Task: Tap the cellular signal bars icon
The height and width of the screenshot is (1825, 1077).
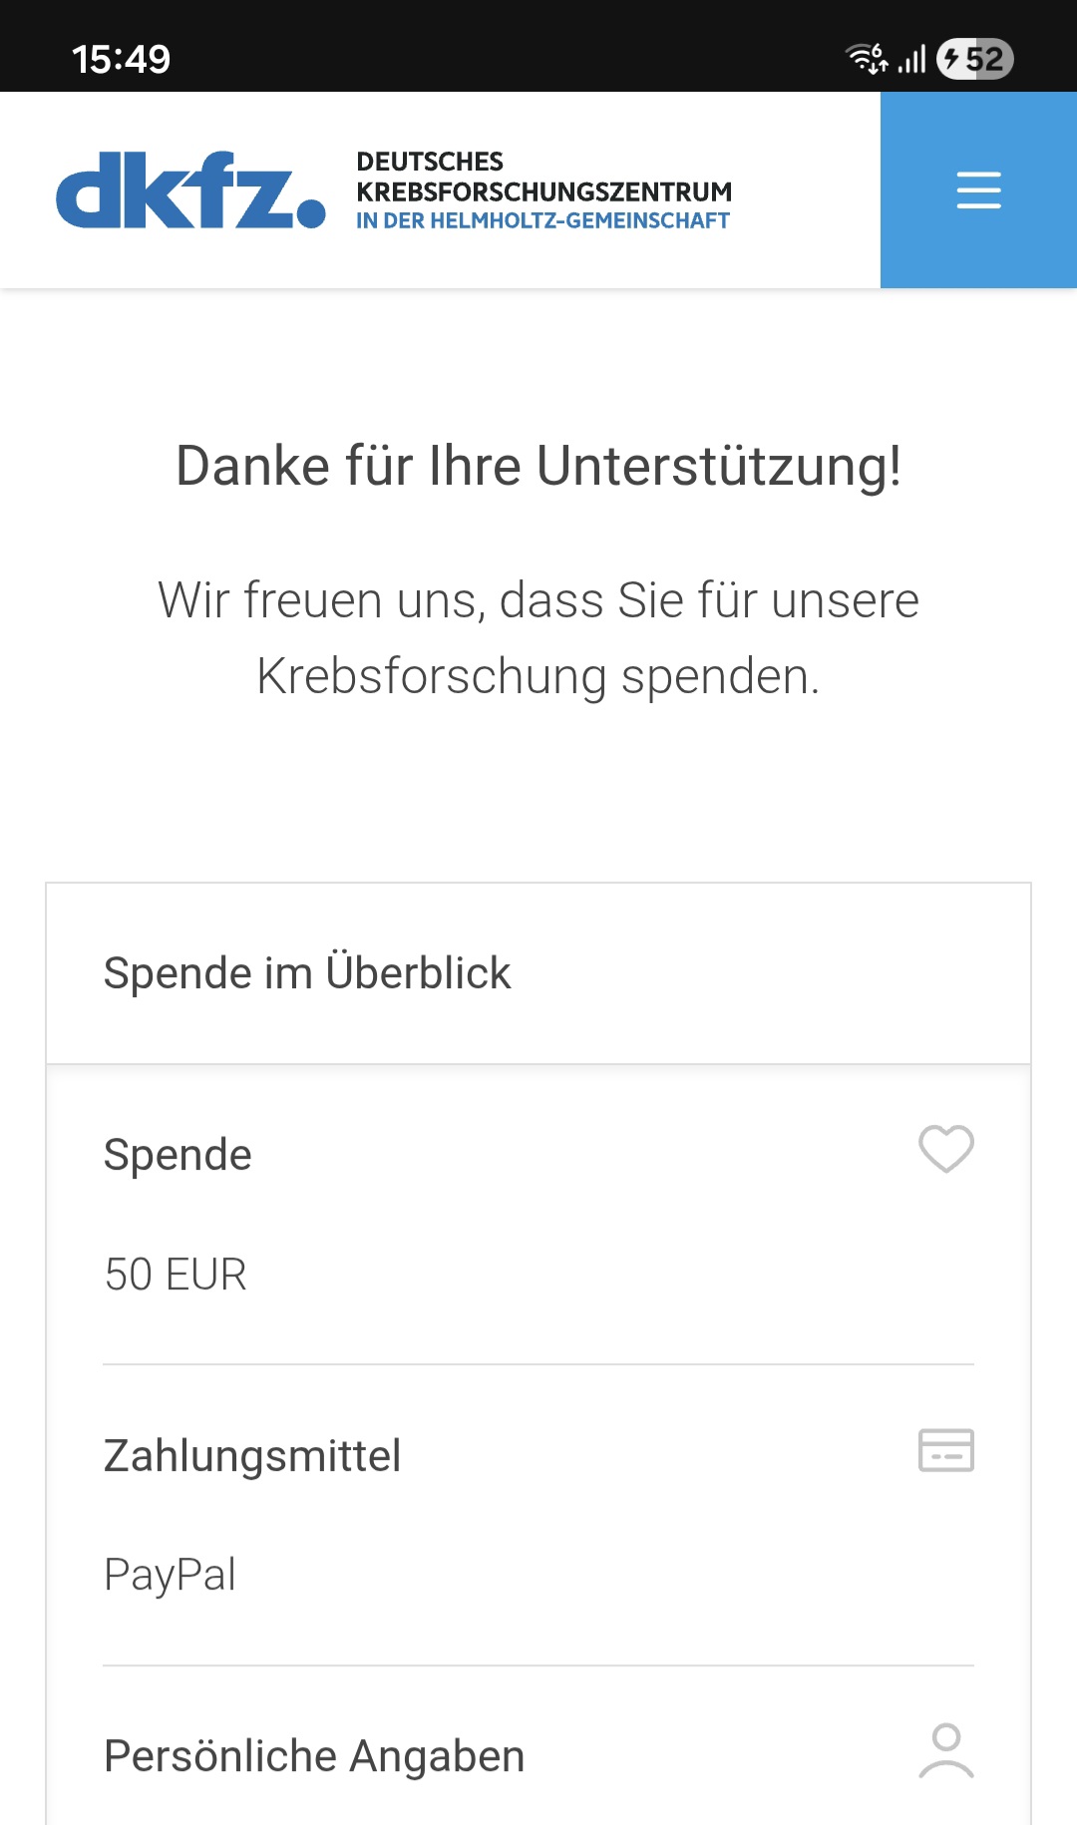Action: point(912,59)
